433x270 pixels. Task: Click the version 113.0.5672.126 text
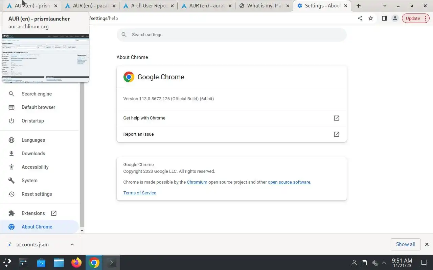168,99
